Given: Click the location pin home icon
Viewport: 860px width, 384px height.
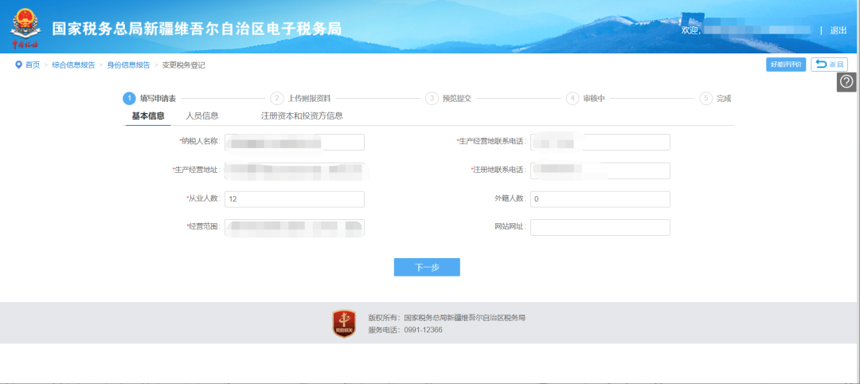Looking at the screenshot, I should 18,65.
